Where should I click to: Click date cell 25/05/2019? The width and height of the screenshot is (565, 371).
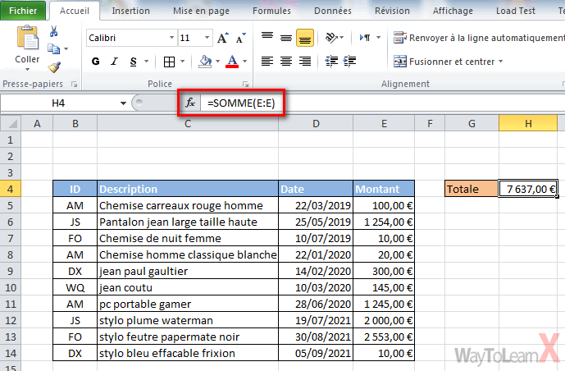click(x=316, y=222)
